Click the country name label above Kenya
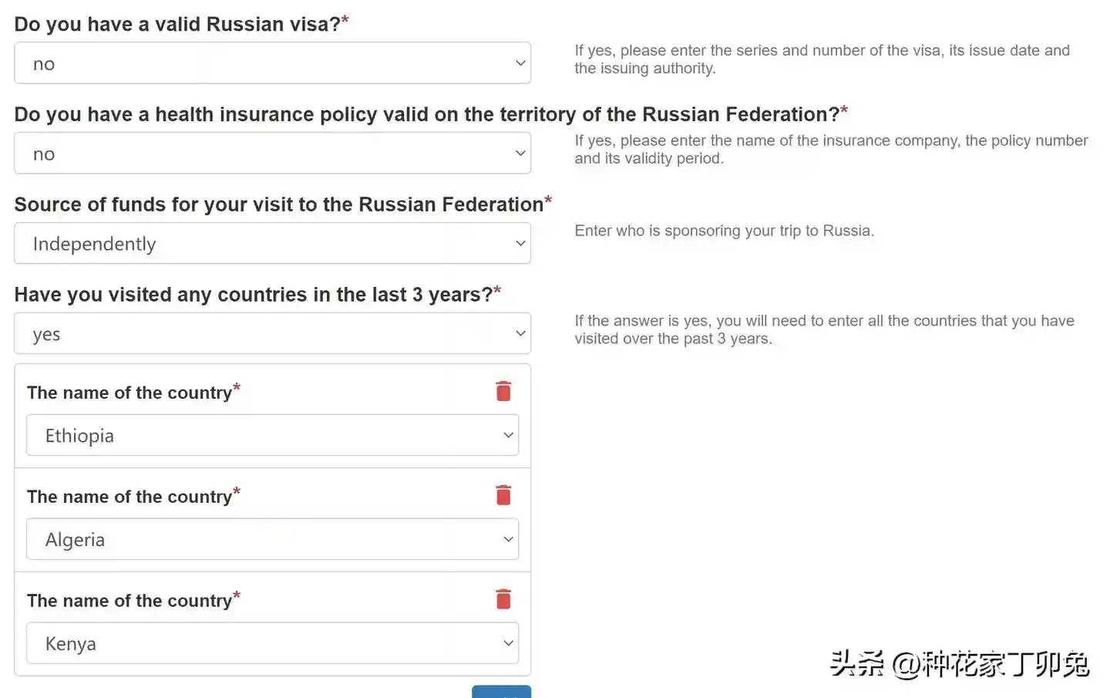The height and width of the screenshot is (698, 1110). point(129,601)
